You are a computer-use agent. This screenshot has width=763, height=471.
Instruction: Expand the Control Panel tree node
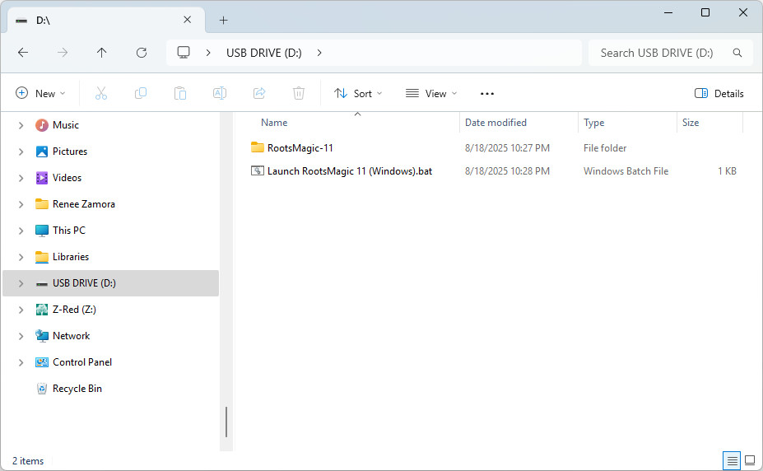click(21, 362)
